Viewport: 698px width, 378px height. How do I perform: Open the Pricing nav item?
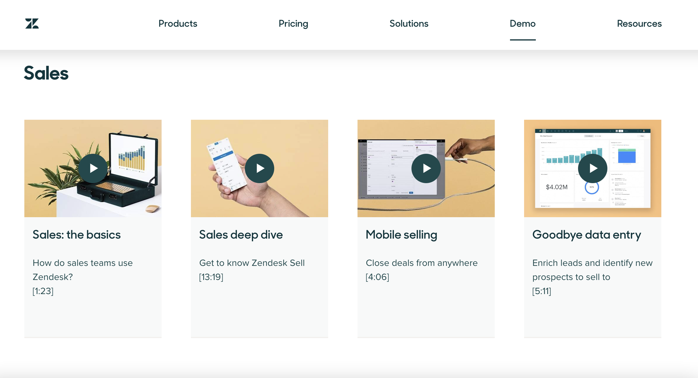pos(293,23)
